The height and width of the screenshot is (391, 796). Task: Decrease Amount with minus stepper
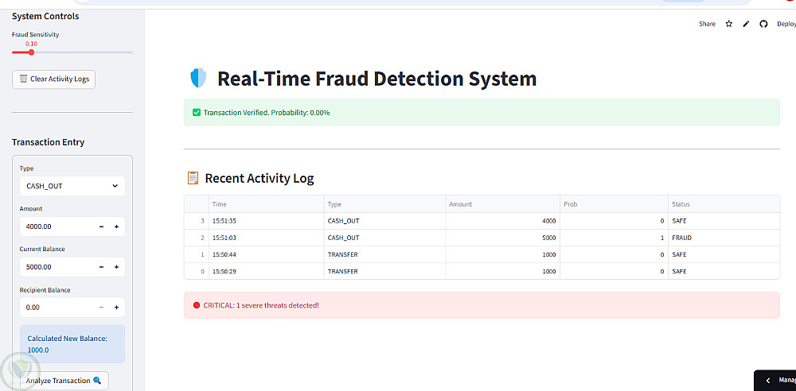pyautogui.click(x=102, y=226)
